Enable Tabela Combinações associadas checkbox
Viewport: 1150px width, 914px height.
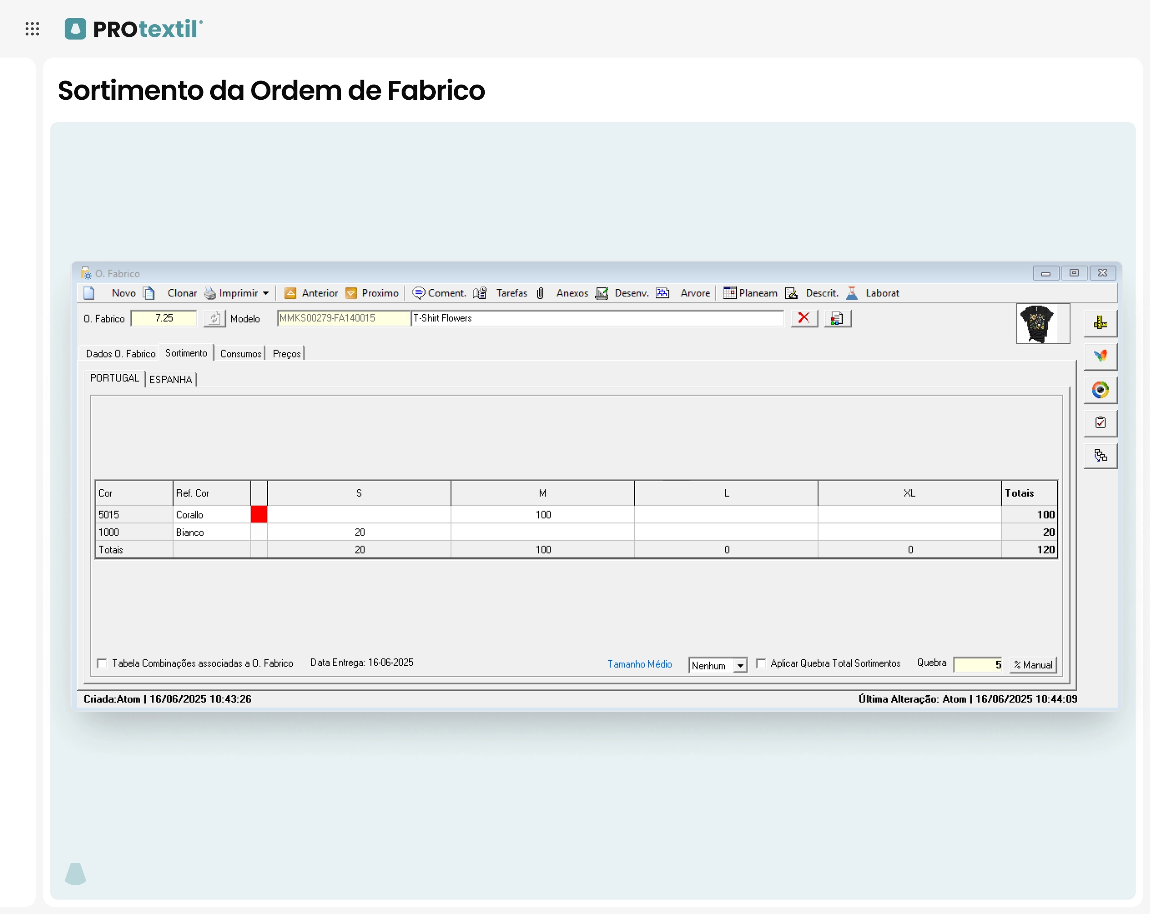(x=102, y=663)
